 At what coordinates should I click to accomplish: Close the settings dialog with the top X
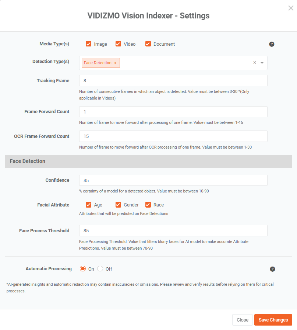291,8
